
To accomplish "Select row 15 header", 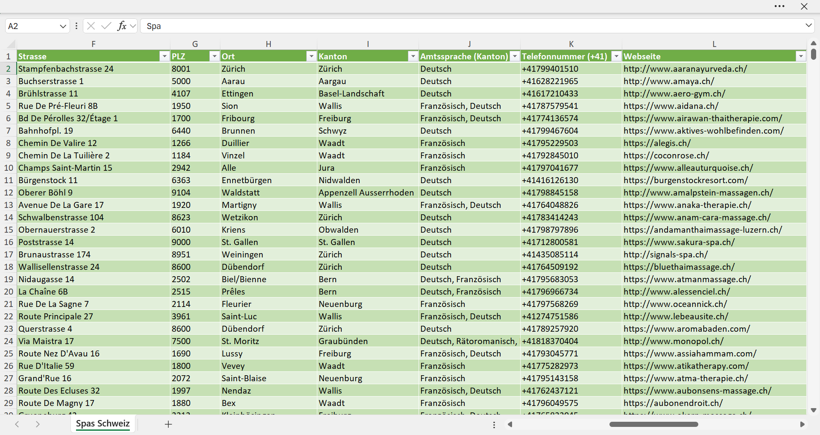I will (x=8, y=230).
